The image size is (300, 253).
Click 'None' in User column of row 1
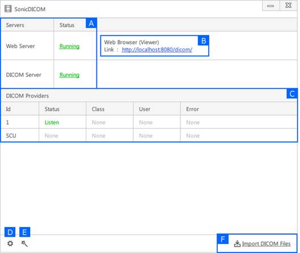click(146, 122)
